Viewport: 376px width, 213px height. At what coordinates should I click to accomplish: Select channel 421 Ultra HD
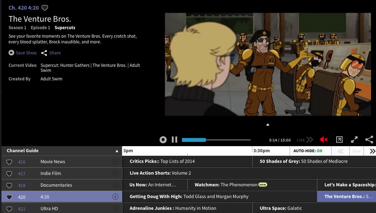(62, 208)
